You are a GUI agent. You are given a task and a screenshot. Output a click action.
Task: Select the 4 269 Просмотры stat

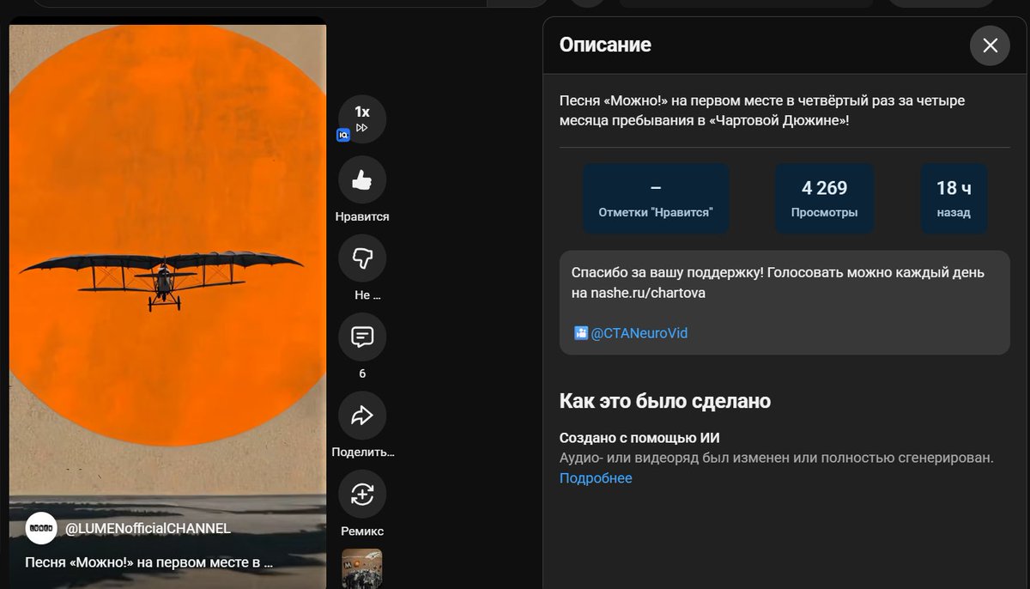click(x=825, y=198)
